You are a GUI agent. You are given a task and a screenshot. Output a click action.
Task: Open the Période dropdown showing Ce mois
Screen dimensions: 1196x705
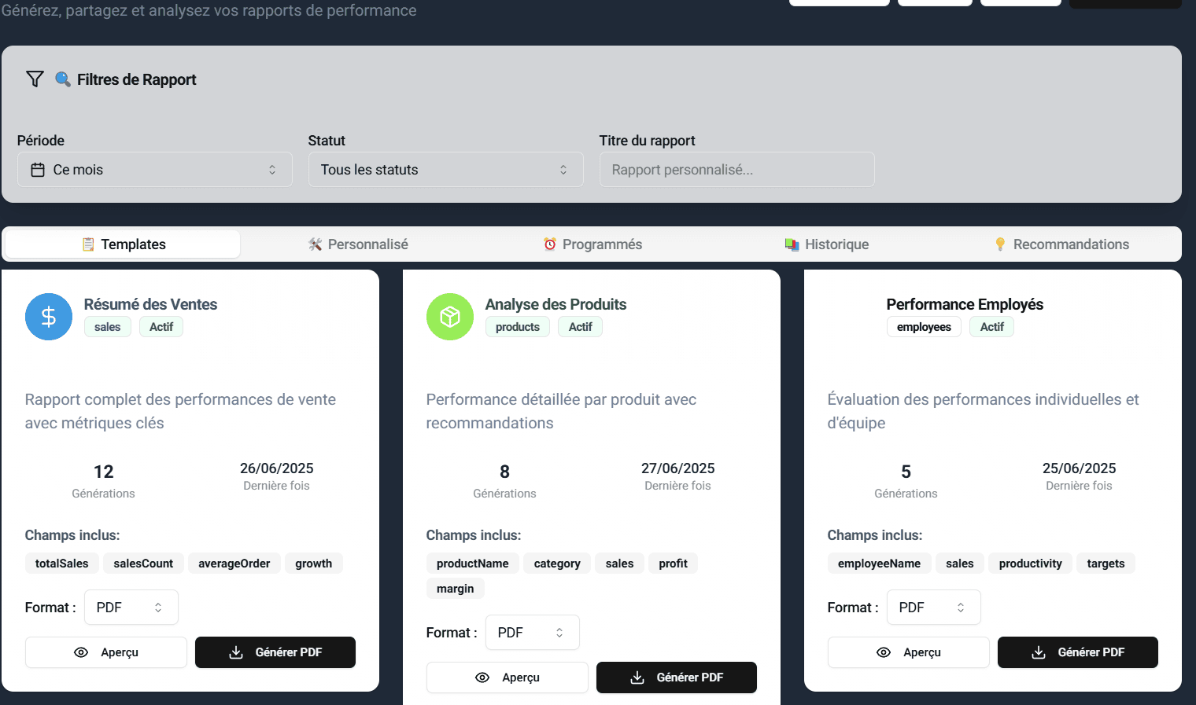click(155, 170)
